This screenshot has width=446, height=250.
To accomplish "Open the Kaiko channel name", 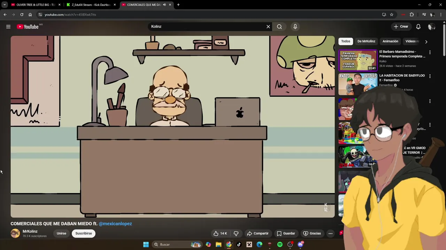I will (383, 61).
